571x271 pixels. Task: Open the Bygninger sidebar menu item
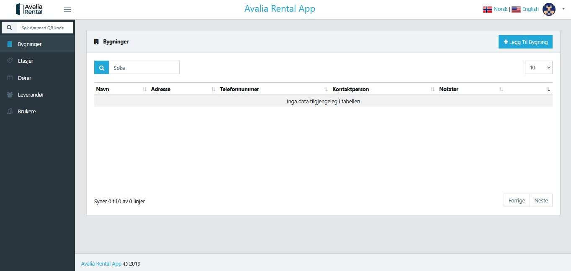[x=30, y=44]
